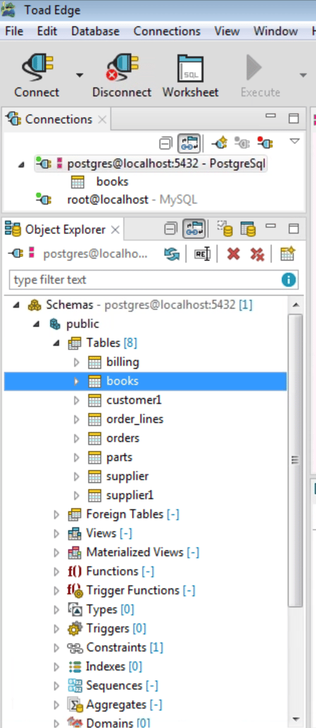
Task: Click the blue info icon in filter field
Action: [289, 280]
